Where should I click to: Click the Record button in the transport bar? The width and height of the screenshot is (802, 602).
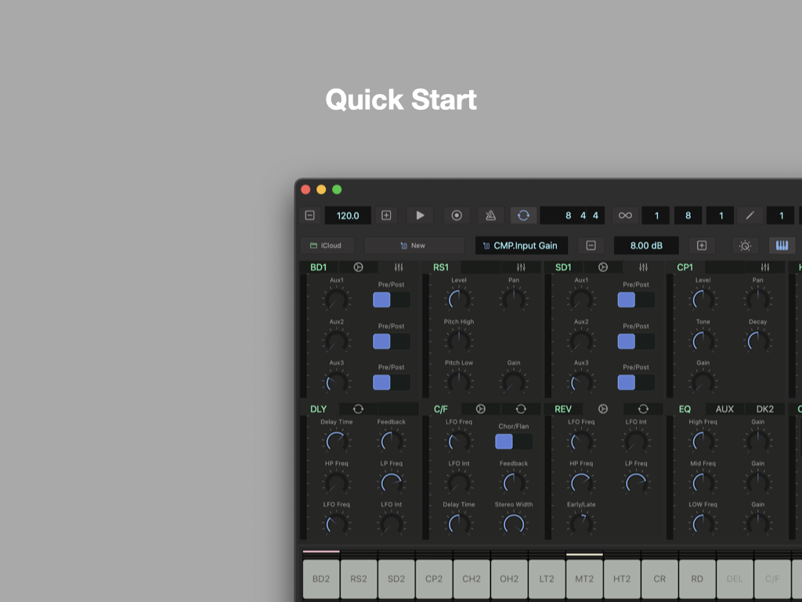tap(457, 216)
